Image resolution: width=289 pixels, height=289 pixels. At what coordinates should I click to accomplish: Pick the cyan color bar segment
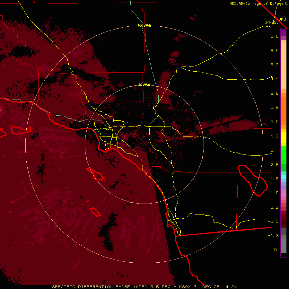tap(284, 176)
